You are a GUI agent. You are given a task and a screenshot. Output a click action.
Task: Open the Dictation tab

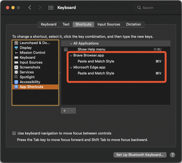click(134, 24)
